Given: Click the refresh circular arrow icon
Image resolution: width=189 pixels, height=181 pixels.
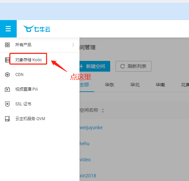Looking at the screenshot, I should [123, 66].
